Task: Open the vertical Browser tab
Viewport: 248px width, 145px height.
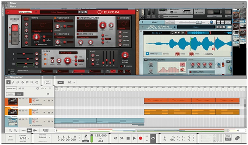Action: (3, 11)
